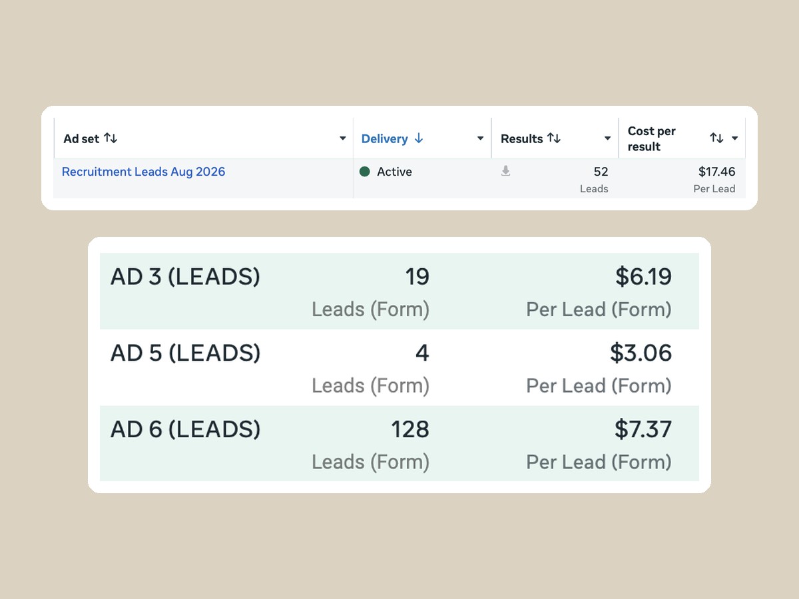This screenshot has width=799, height=599.
Task: Open the Cost per result dropdown
Action: coord(735,138)
